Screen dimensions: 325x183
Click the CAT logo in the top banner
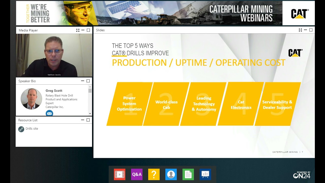(x=300, y=13)
